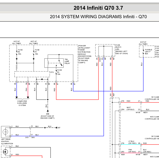Click the diode symbol between pins 11 and 41

42,79
